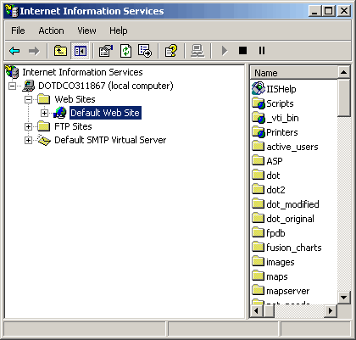The width and height of the screenshot is (356, 340).
Task: Click horizontal scrollbar right arrow
Action: pos(330,311)
